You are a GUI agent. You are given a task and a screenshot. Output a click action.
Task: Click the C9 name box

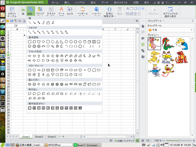click(16, 26)
